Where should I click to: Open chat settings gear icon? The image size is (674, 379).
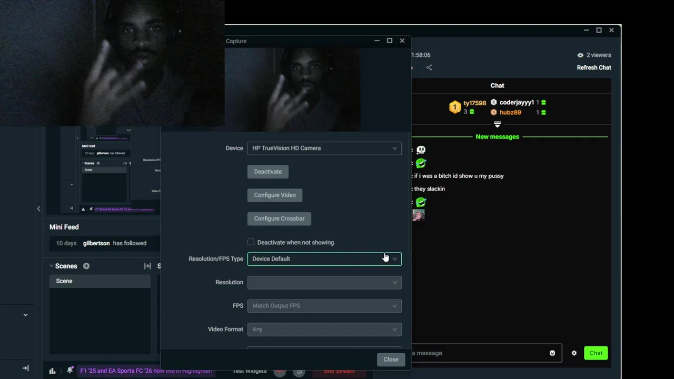pos(574,353)
